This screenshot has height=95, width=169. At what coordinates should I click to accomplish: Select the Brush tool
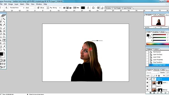click(4, 28)
